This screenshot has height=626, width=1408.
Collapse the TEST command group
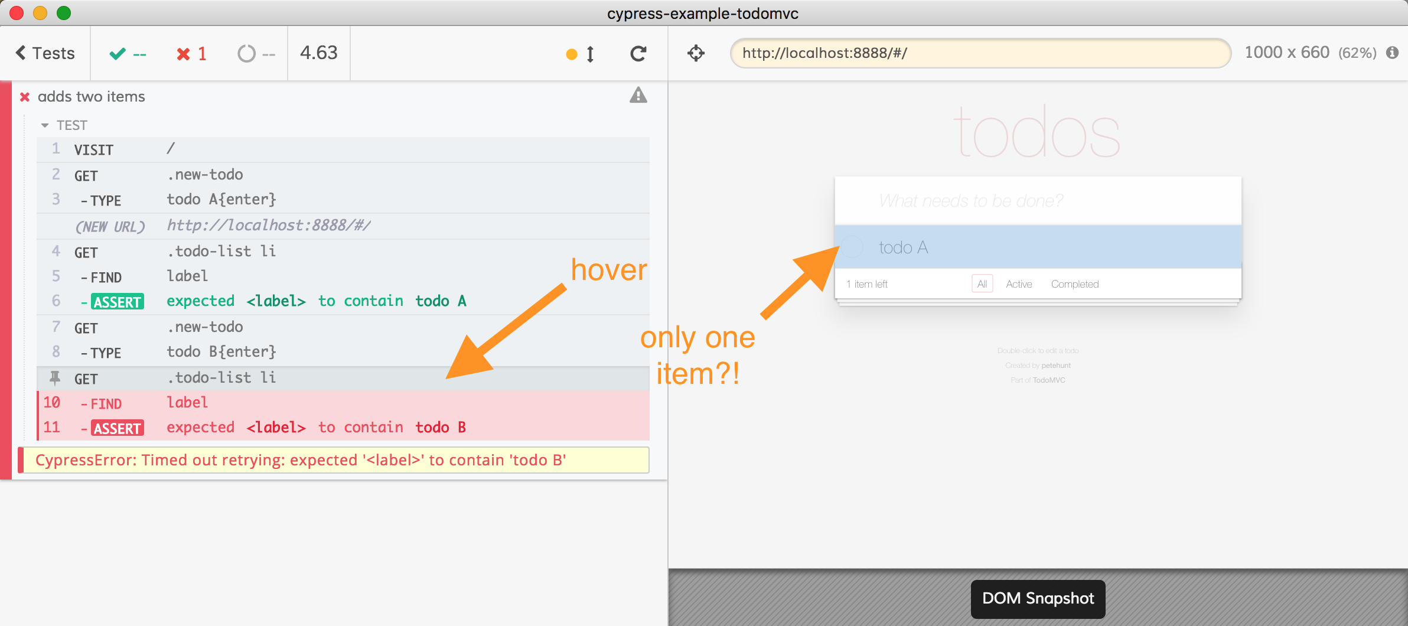45,125
